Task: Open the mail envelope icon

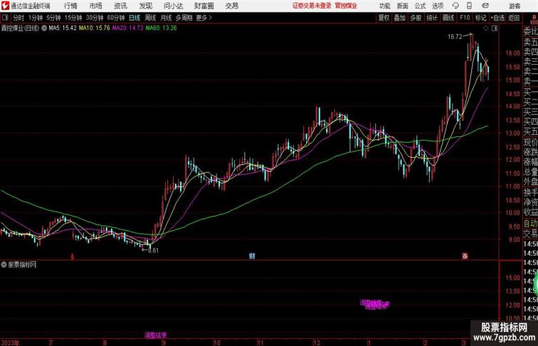Action: tap(485, 6)
